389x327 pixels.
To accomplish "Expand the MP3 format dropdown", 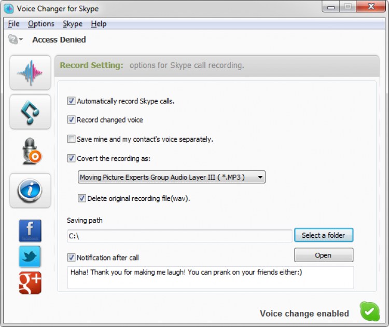I will click(x=172, y=177).
